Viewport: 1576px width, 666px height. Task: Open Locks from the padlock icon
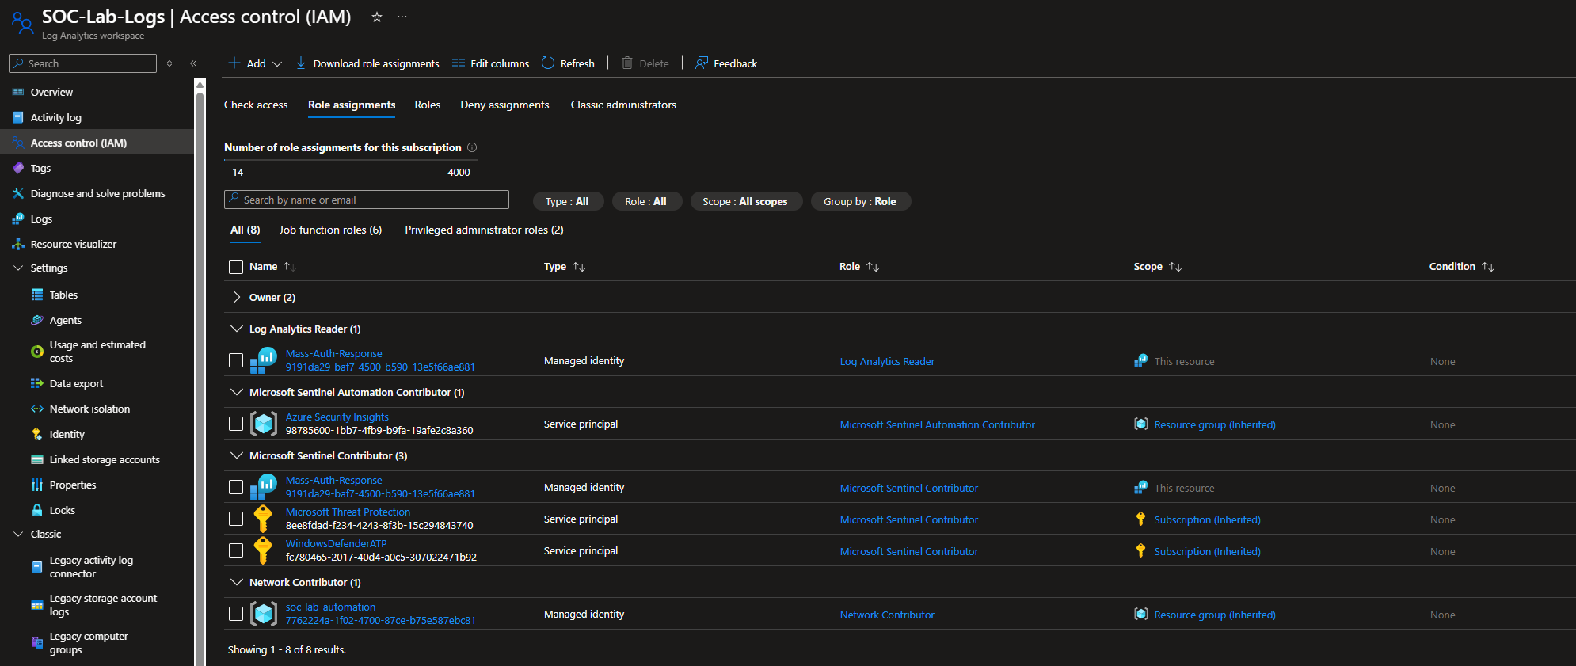tap(37, 511)
